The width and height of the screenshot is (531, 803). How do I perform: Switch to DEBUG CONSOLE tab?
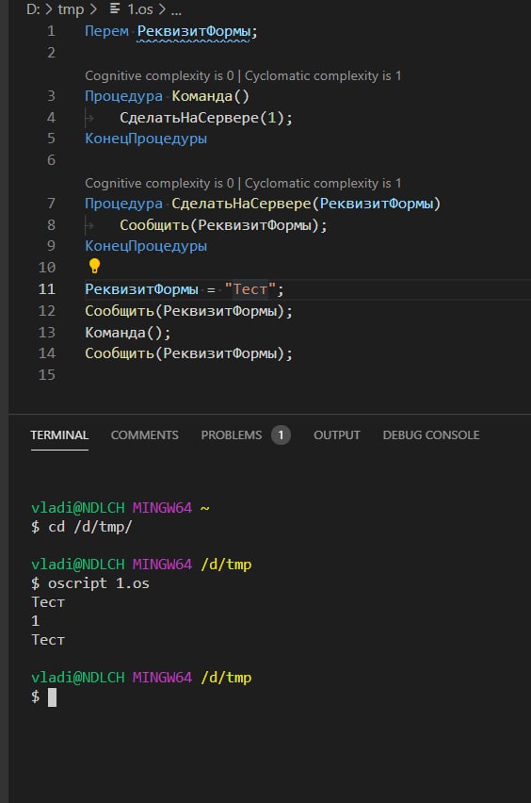coord(431,435)
